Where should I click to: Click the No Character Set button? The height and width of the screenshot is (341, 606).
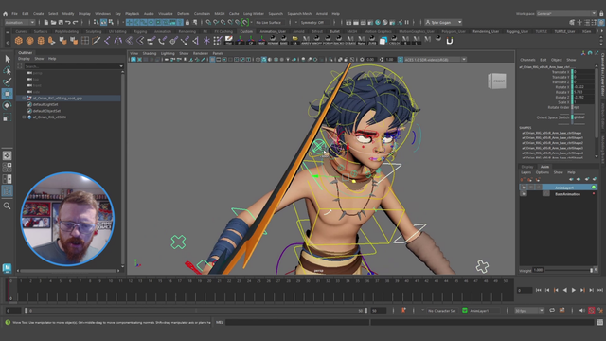441,311
